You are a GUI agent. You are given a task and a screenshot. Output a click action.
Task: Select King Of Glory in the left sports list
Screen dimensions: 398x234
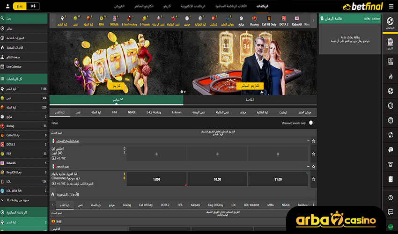tap(23, 172)
